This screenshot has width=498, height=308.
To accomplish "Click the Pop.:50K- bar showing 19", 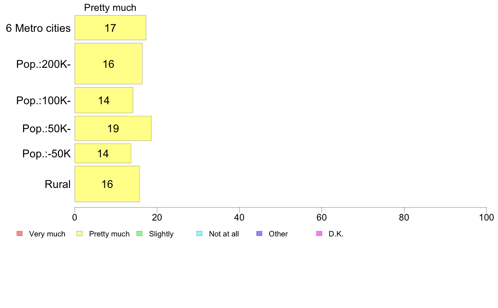I will [x=113, y=128].
